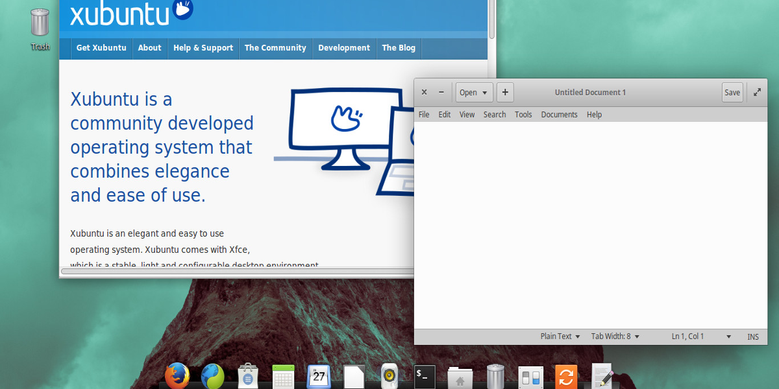The height and width of the screenshot is (389, 779).
Task: Open the software center shopping bag icon
Action: pos(248,377)
